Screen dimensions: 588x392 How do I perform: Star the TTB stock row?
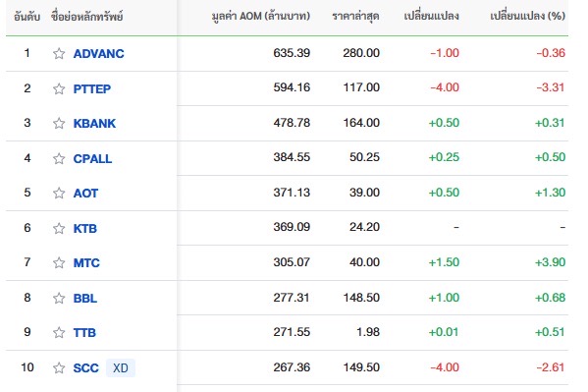pos(59,332)
